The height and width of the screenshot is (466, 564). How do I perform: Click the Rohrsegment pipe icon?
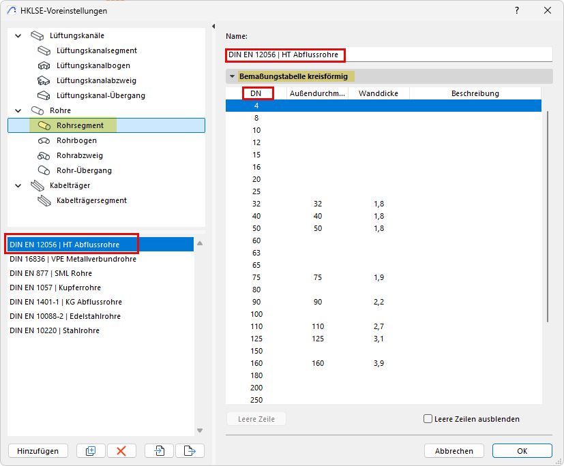point(44,125)
